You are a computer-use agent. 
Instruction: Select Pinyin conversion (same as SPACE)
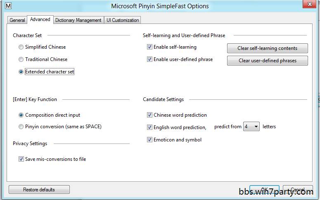(21, 127)
